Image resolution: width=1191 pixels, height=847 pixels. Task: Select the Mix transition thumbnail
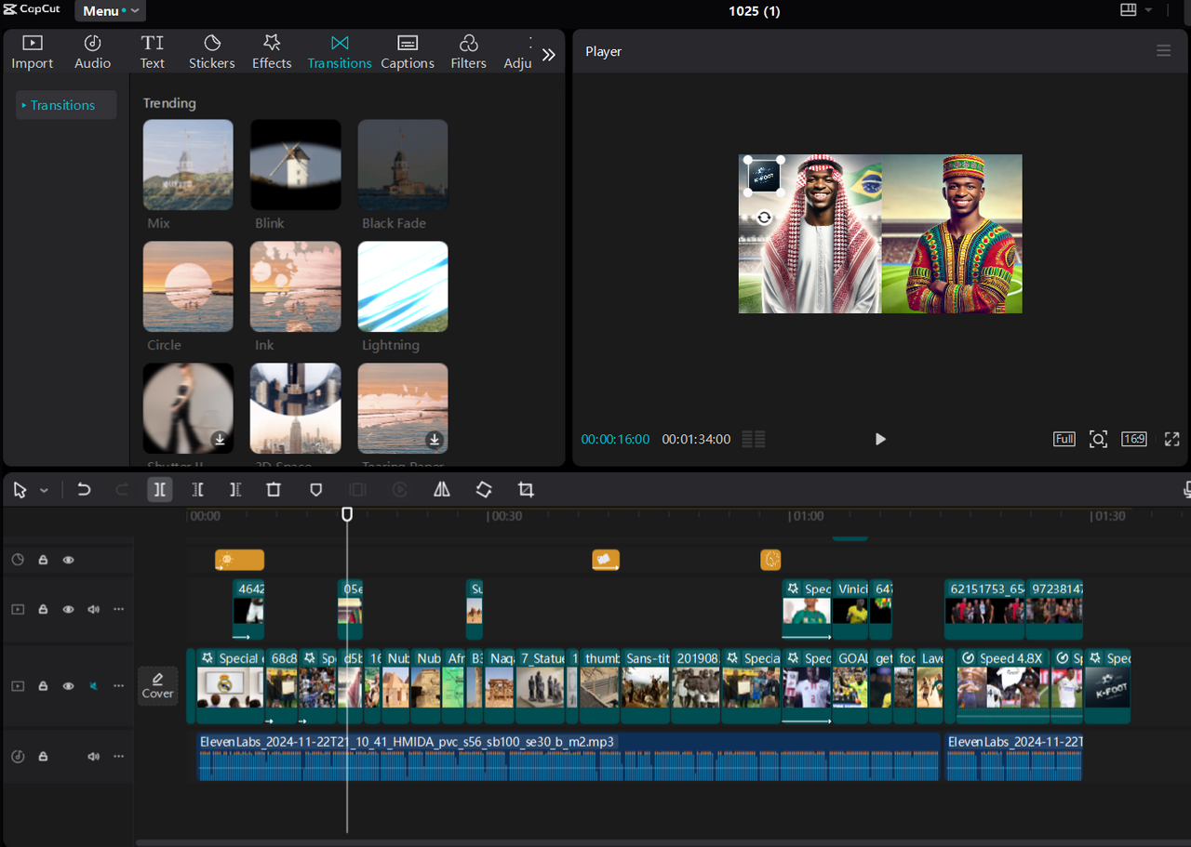pyautogui.click(x=188, y=165)
